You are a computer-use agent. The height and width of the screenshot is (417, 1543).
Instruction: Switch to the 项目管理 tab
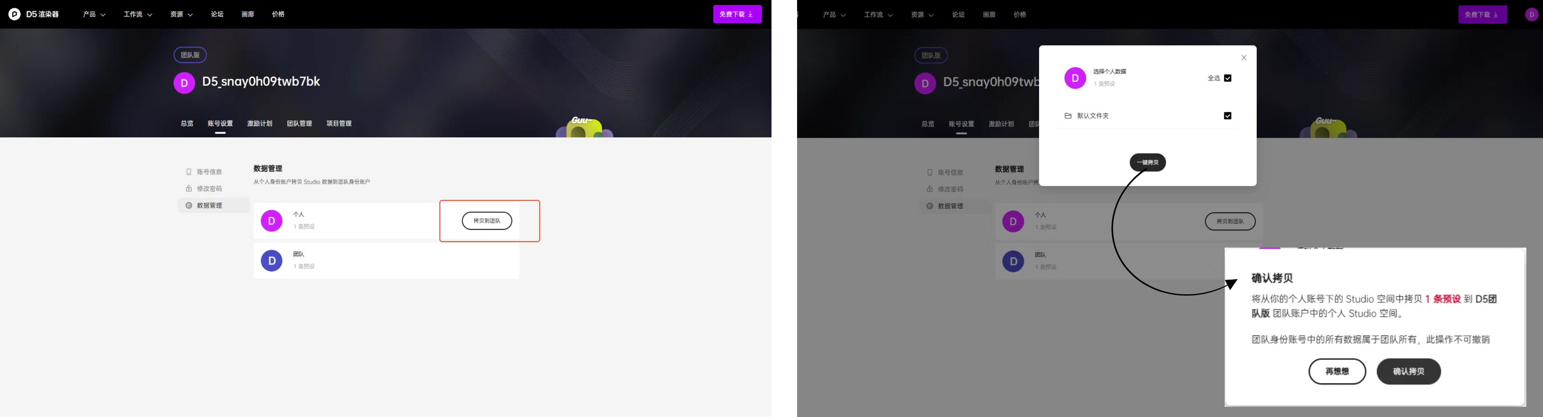339,124
